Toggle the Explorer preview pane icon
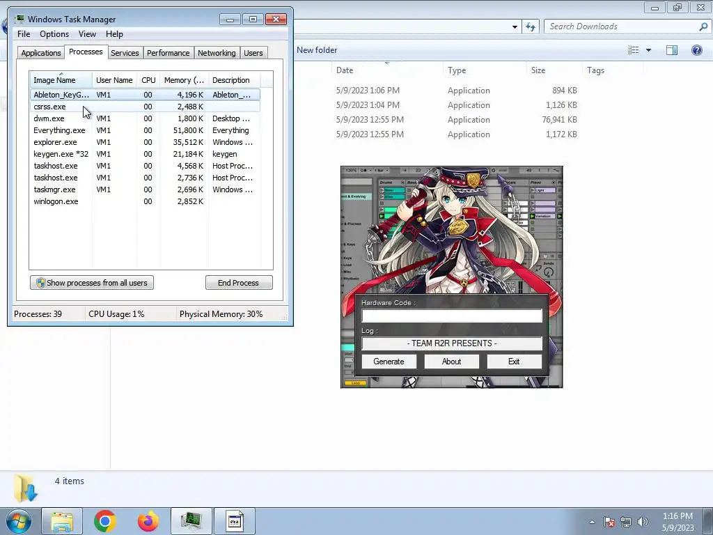The height and width of the screenshot is (535, 713). click(672, 50)
